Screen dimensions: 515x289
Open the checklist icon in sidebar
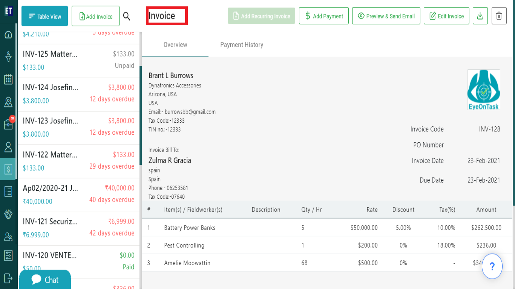pyautogui.click(x=8, y=191)
